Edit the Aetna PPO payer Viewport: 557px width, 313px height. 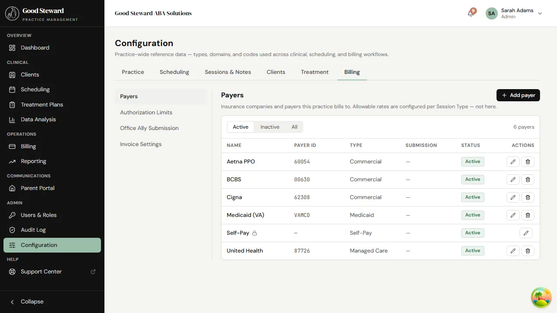[x=513, y=161]
